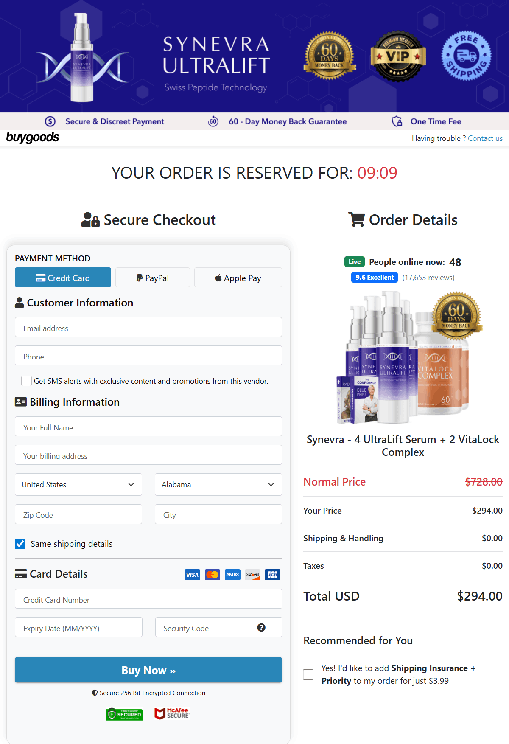Click the Mastercard icon in Card Details

tap(212, 574)
